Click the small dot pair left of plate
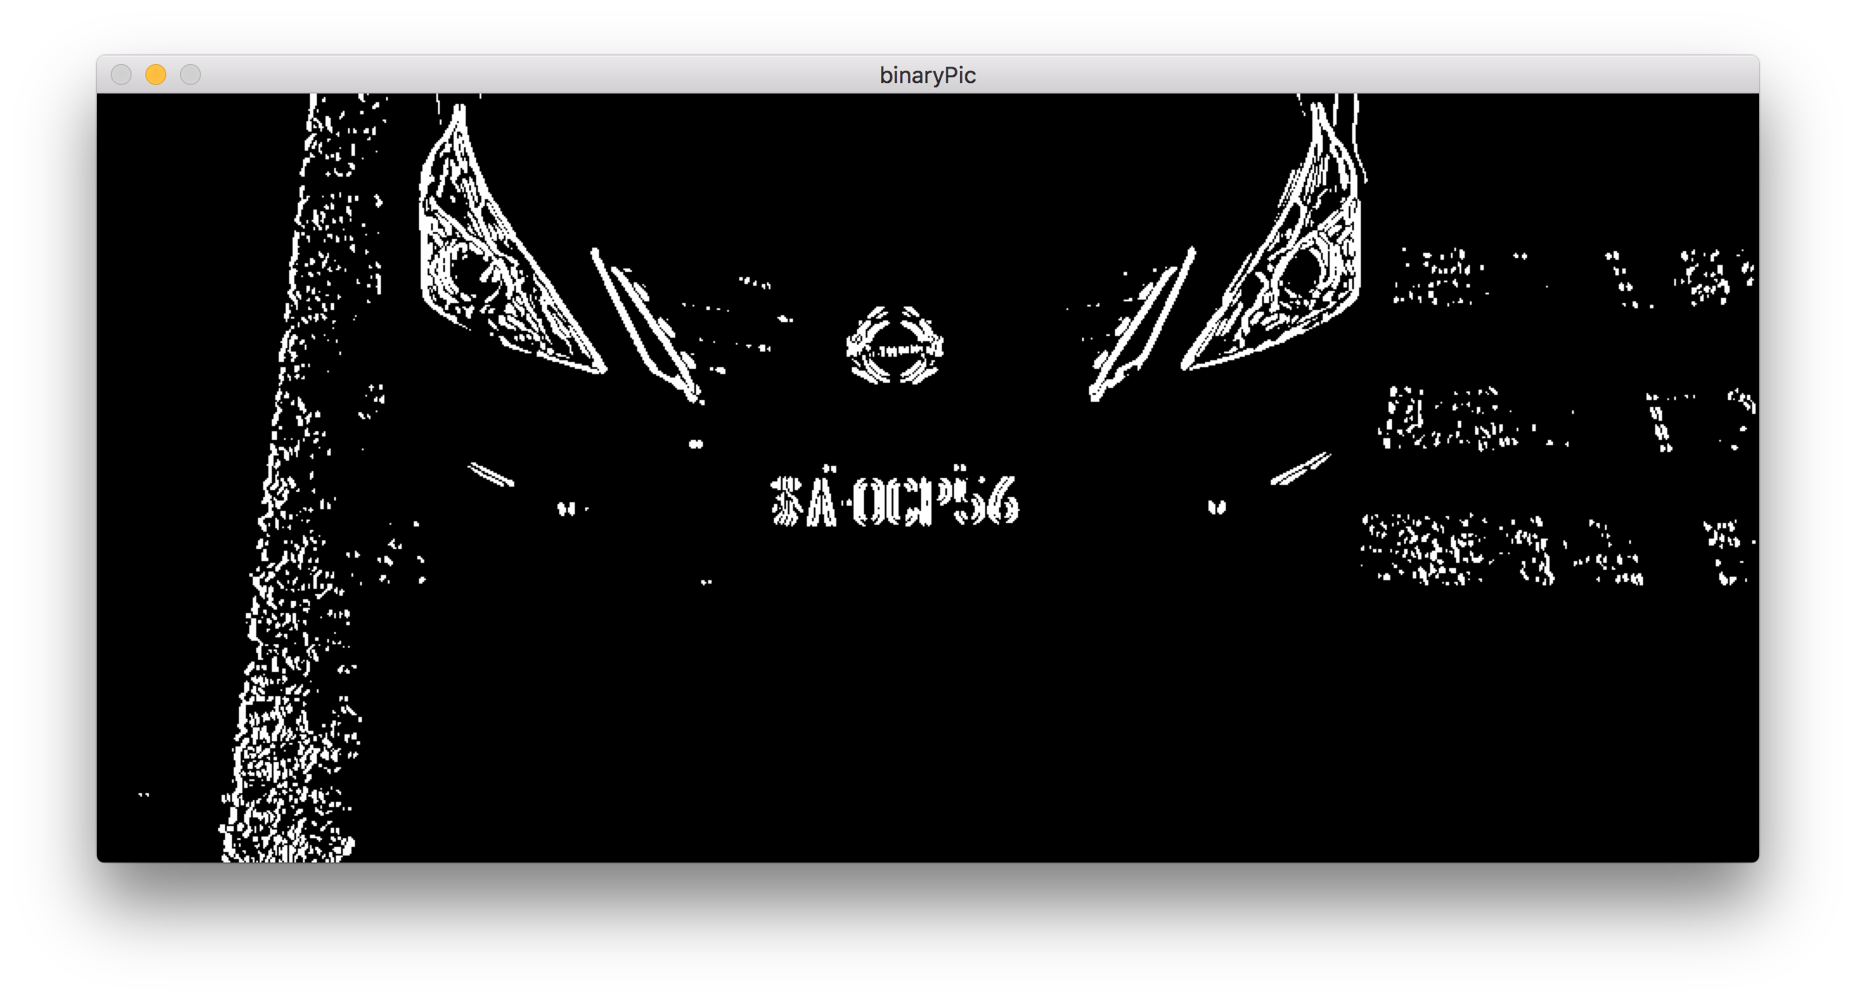The height and width of the screenshot is (1001, 1856). [566, 509]
